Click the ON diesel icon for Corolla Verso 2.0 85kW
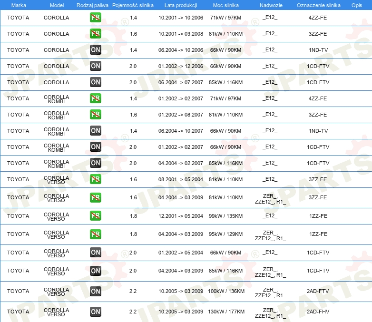 click(95, 271)
